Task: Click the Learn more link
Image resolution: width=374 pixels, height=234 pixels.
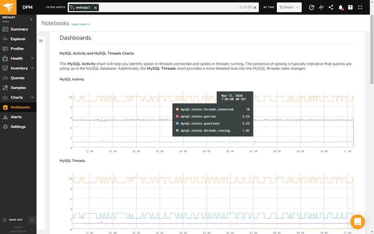Action: (x=80, y=24)
